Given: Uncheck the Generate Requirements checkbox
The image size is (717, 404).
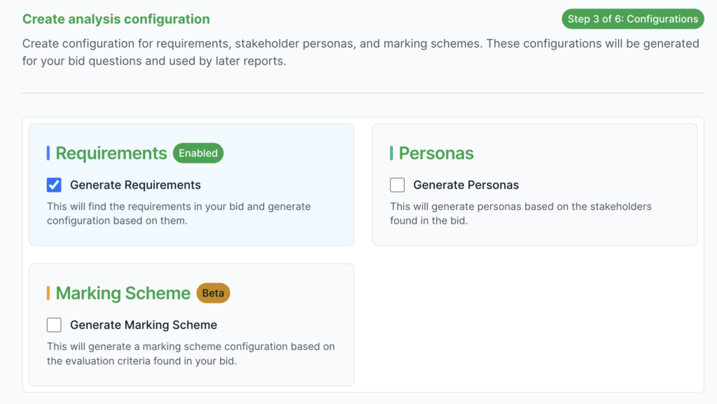Looking at the screenshot, I should 54,185.
